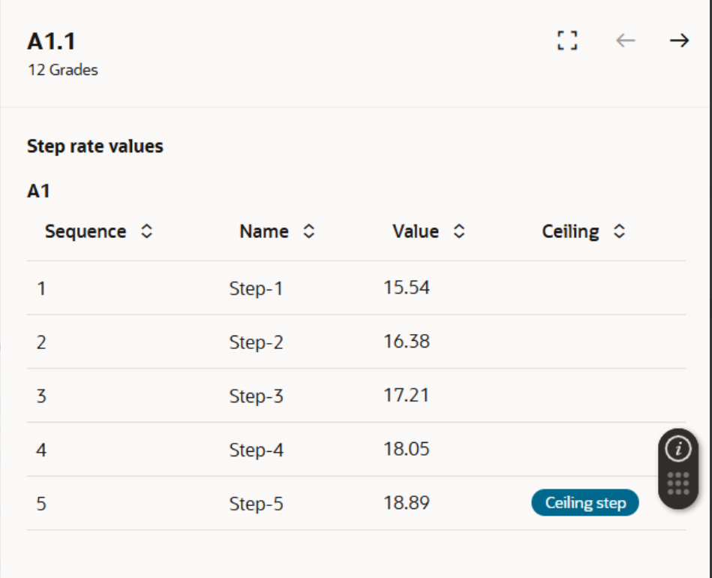
Task: Go to next grade arrow
Action: 679,41
